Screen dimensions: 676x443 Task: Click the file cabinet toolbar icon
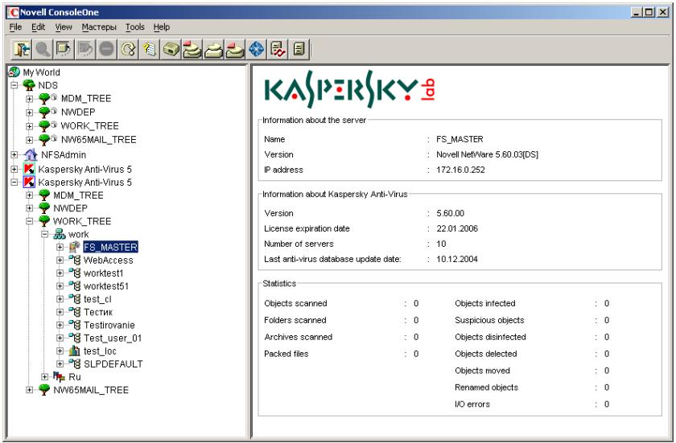pos(299,49)
